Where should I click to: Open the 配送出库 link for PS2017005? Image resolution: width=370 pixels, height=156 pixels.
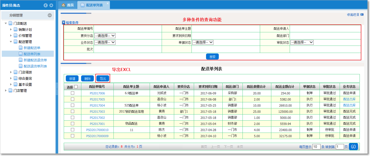[x=349, y=99]
